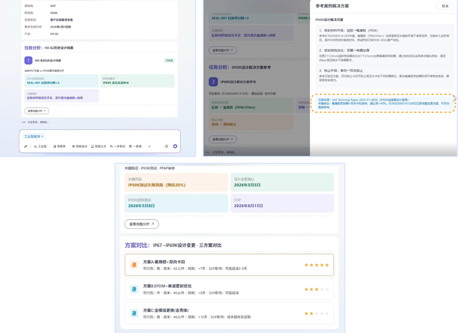460x333 pixels.
Task: Click the step 2 badge beside IP69K设计解决方案参考
Action: tap(213, 81)
